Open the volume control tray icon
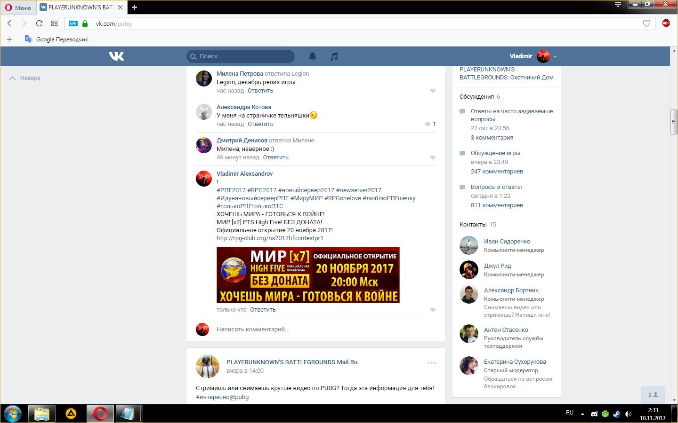 [628, 414]
